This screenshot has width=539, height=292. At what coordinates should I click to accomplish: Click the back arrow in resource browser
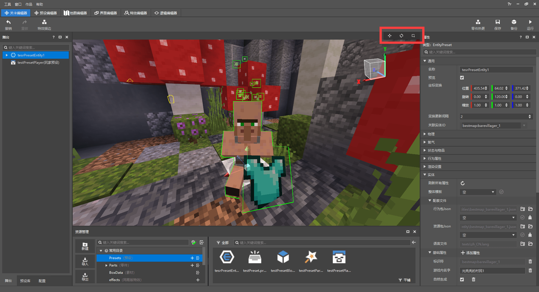point(414,242)
